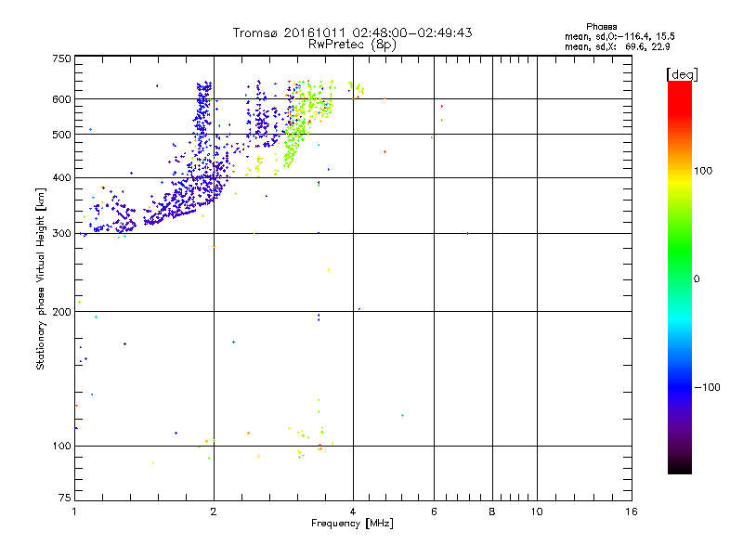Click the colorbar label '0'
Image resolution: width=743 pixels, height=557 pixels.
tap(697, 278)
